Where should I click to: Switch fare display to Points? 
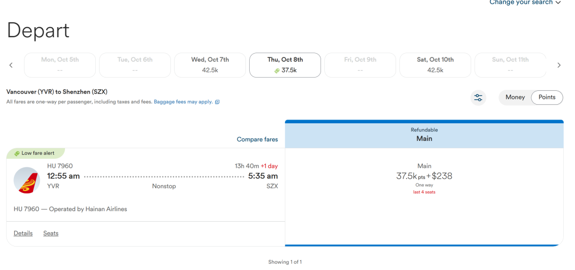547,97
